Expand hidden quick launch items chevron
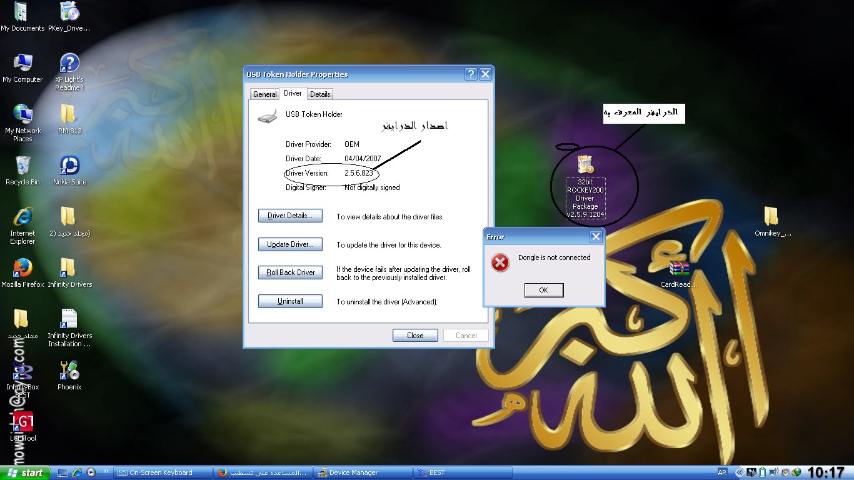This screenshot has height=480, width=854. pyautogui.click(x=106, y=472)
